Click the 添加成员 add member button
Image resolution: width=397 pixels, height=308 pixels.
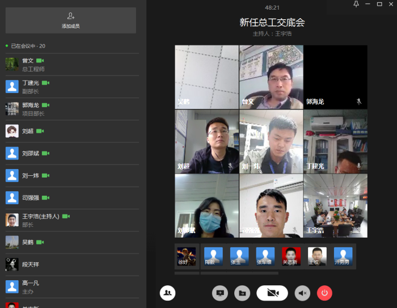pos(70,20)
